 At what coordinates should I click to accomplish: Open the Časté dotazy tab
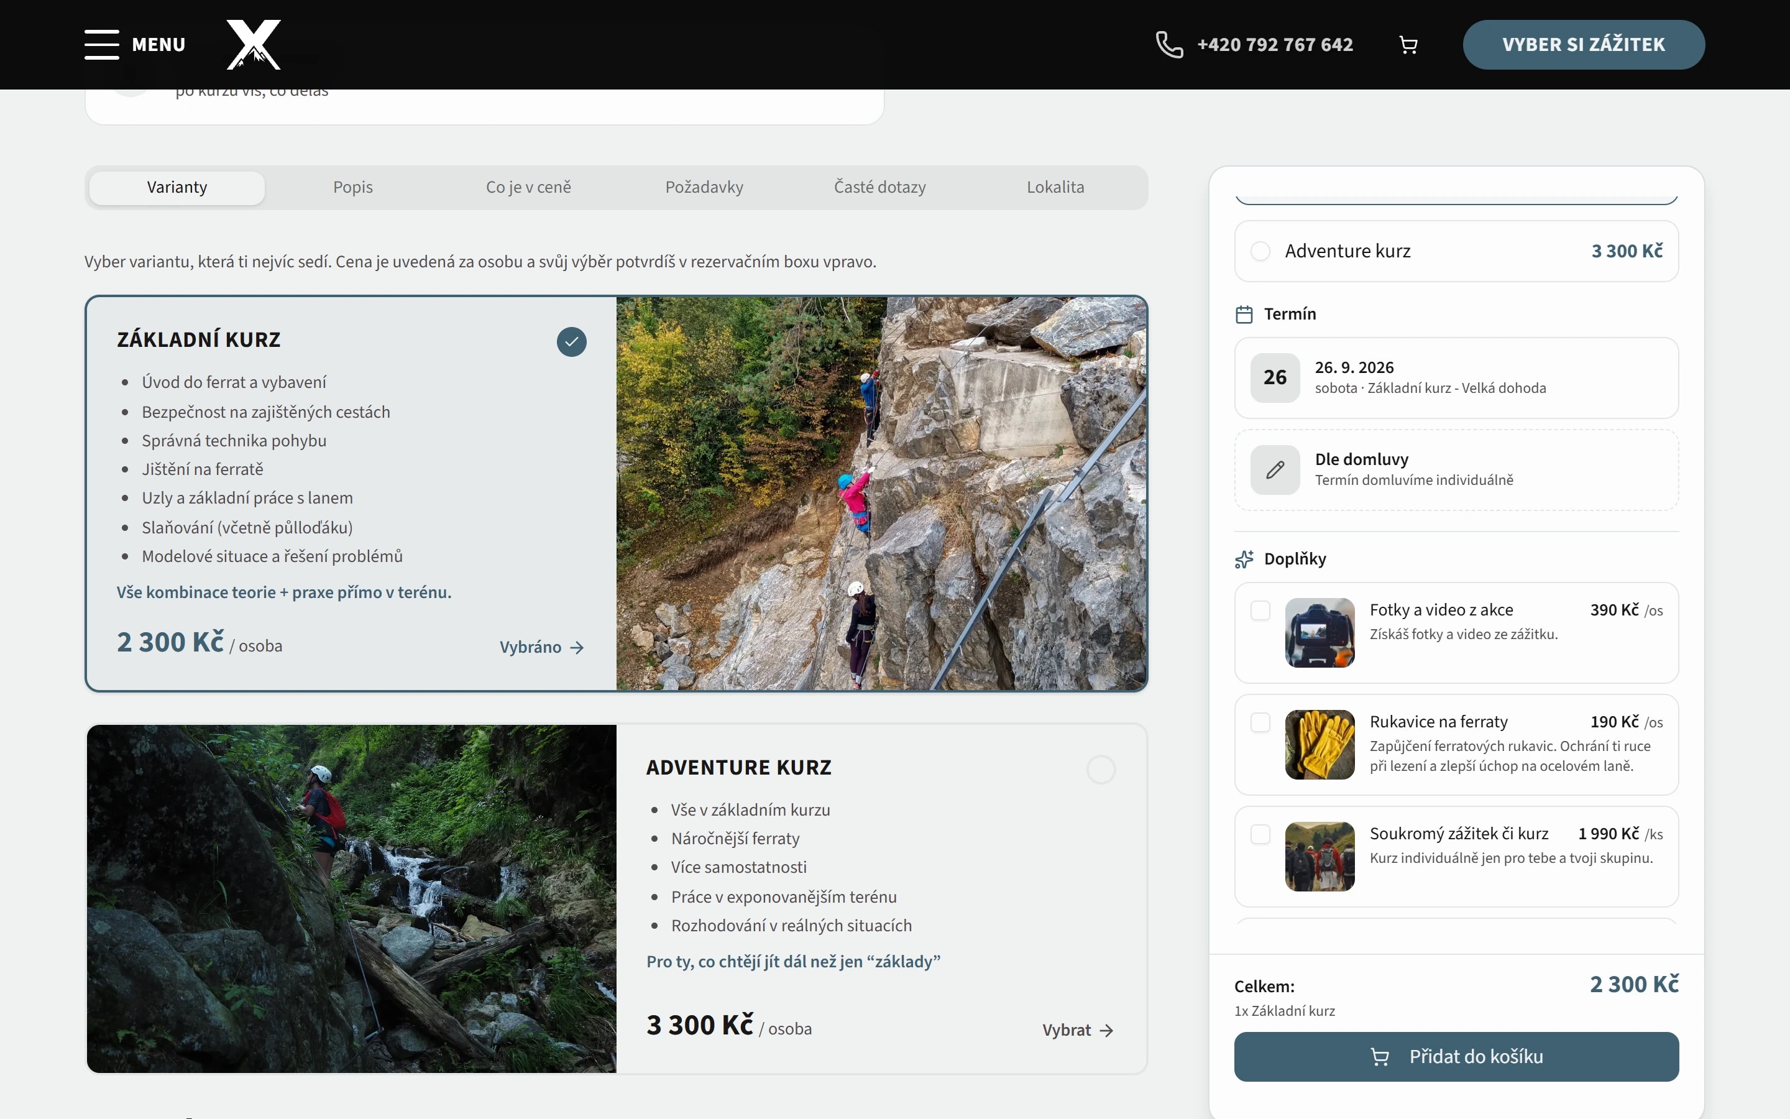pos(880,187)
